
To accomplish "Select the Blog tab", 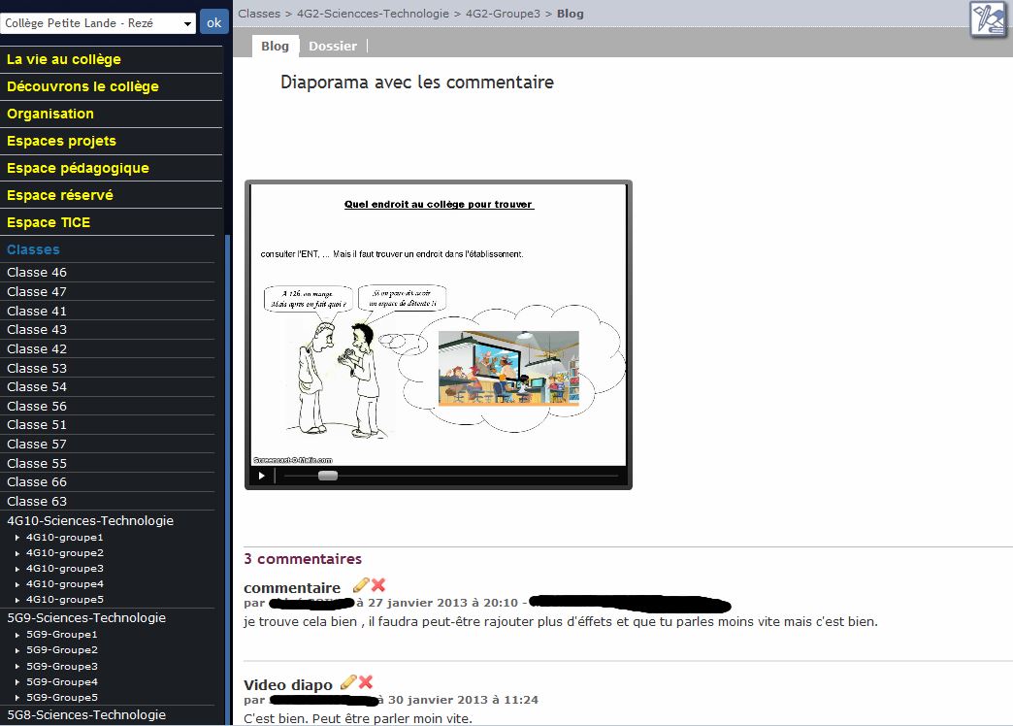I will tap(275, 46).
